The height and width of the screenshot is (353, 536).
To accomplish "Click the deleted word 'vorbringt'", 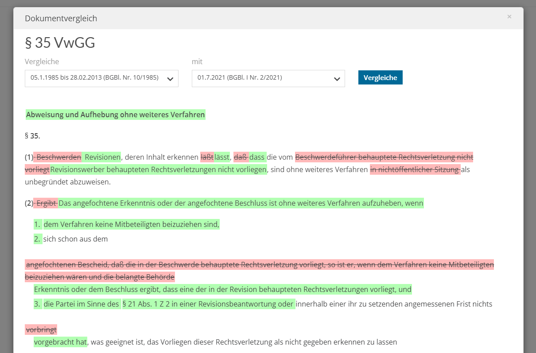I will click(x=41, y=330).
